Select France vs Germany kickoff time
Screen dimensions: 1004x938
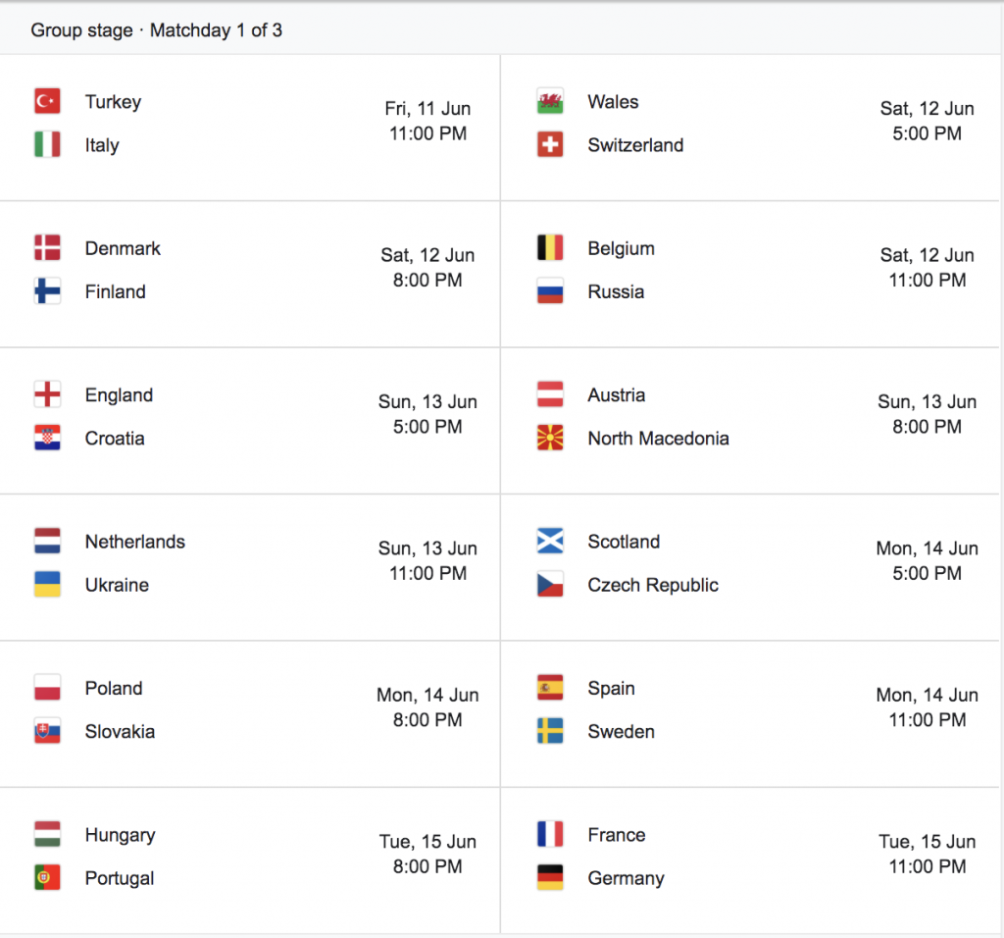tap(928, 867)
